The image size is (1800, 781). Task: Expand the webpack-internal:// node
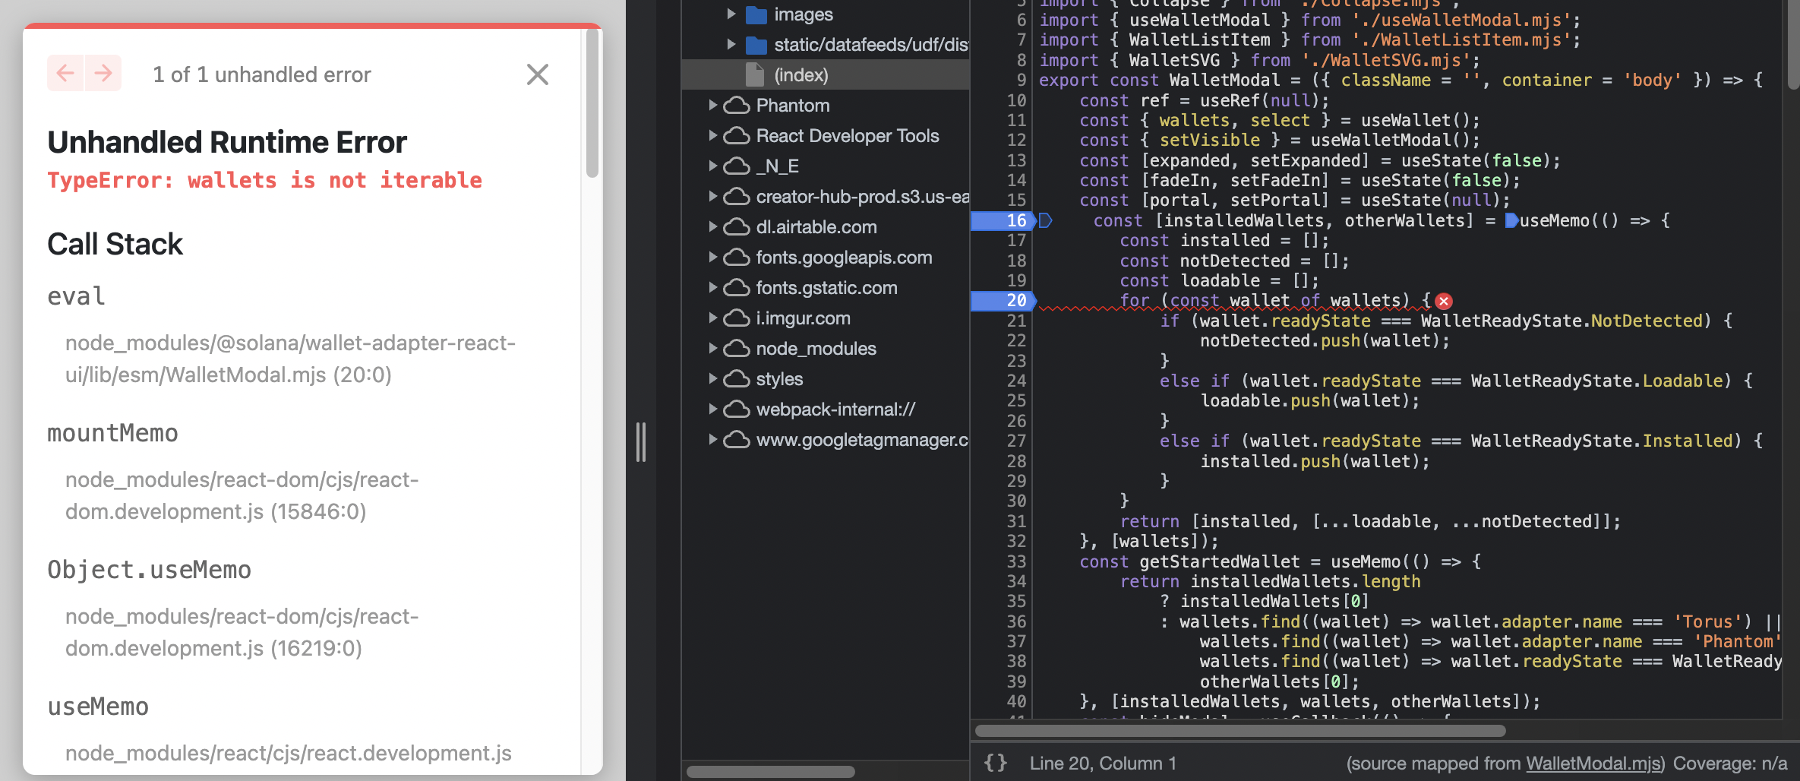point(712,409)
